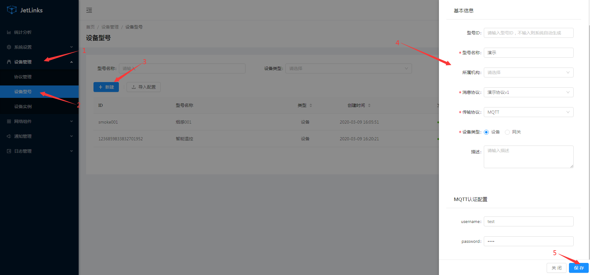Click the 网络组件 grid icon
The width and height of the screenshot is (590, 275).
(x=9, y=121)
